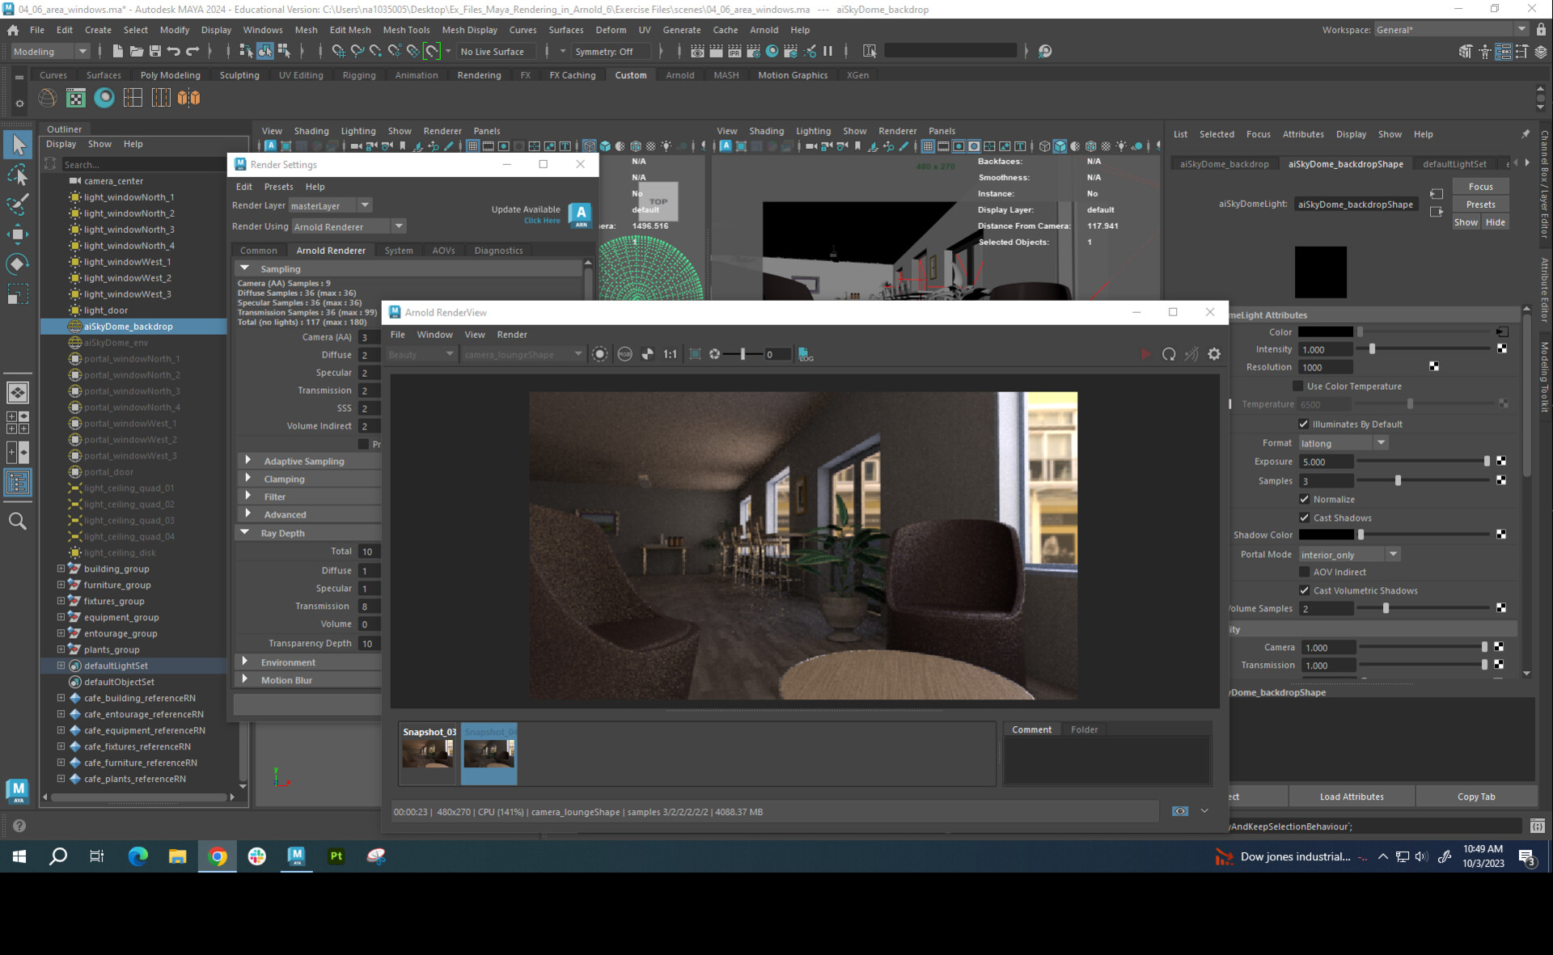The height and width of the screenshot is (955, 1553).
Task: Open the Shadow Color swatch picker
Action: [1327, 535]
